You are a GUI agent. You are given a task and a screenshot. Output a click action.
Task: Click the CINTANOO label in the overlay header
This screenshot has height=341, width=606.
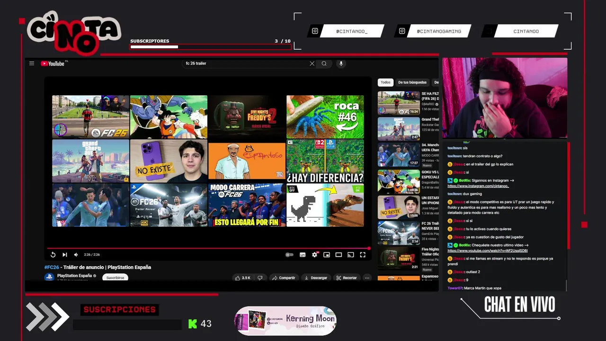[x=526, y=31]
